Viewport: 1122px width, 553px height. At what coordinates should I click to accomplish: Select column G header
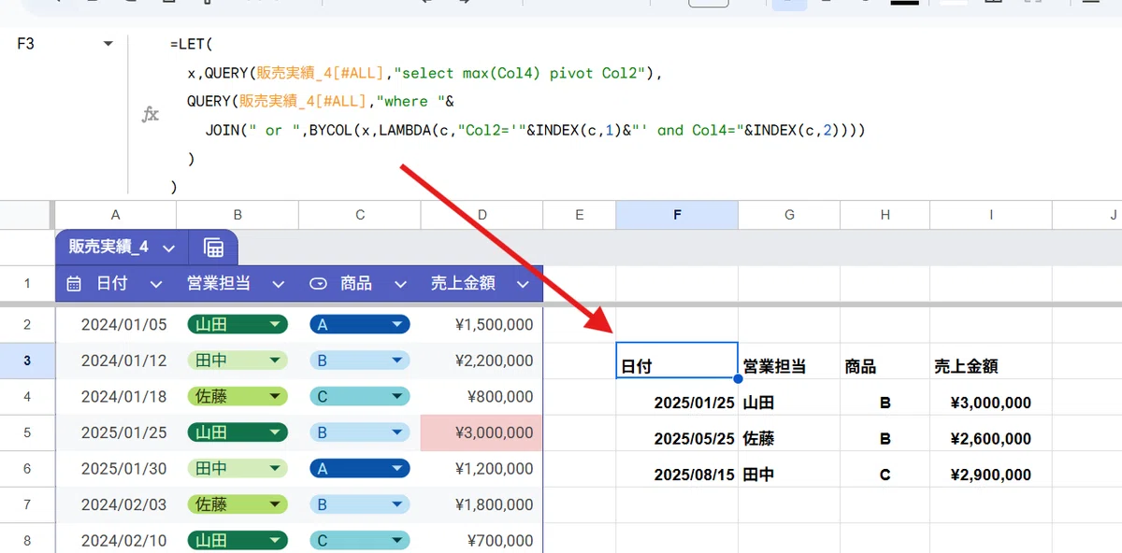(x=789, y=215)
